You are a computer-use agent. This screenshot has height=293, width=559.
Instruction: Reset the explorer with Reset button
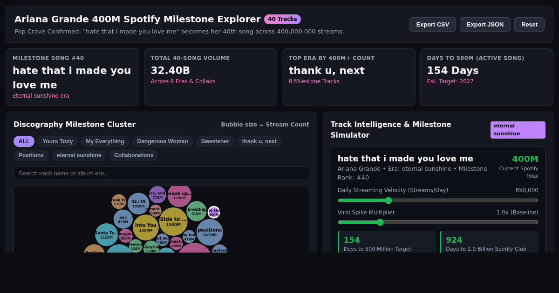tap(529, 24)
